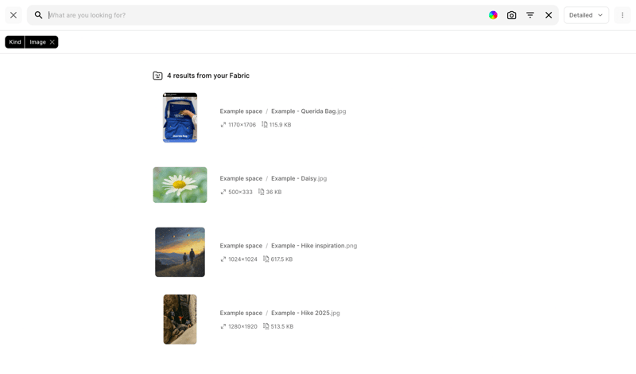Open the Detailed view dropdown
Image resolution: width=636 pixels, height=374 pixels.
(586, 15)
